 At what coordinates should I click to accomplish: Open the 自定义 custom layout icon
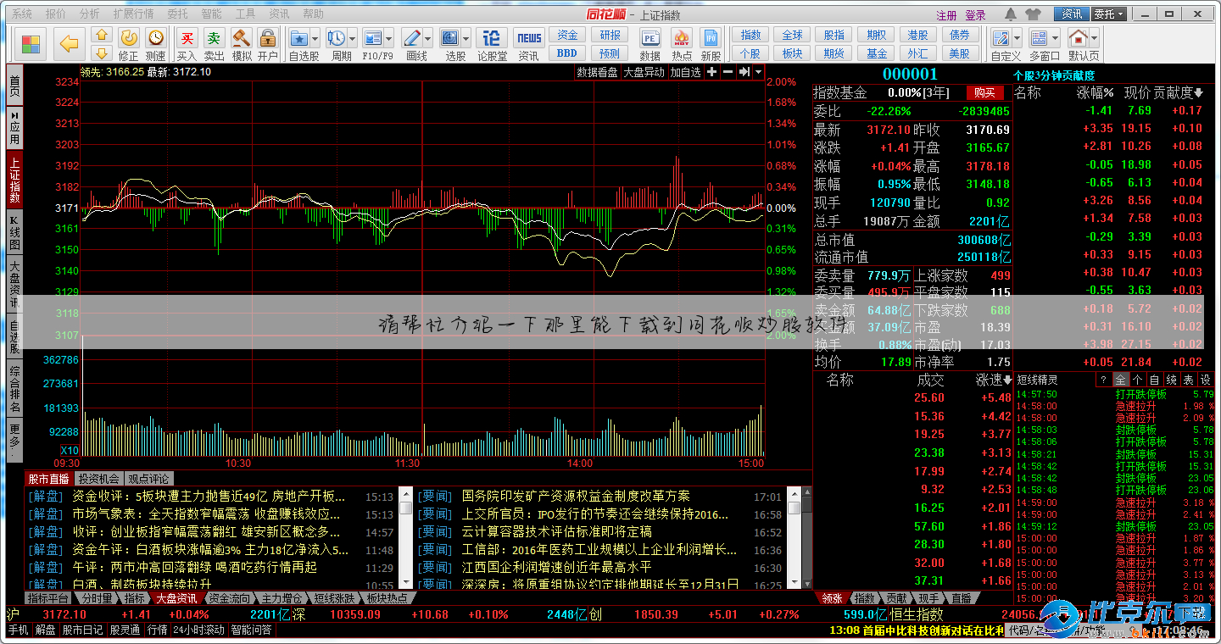tap(1001, 38)
